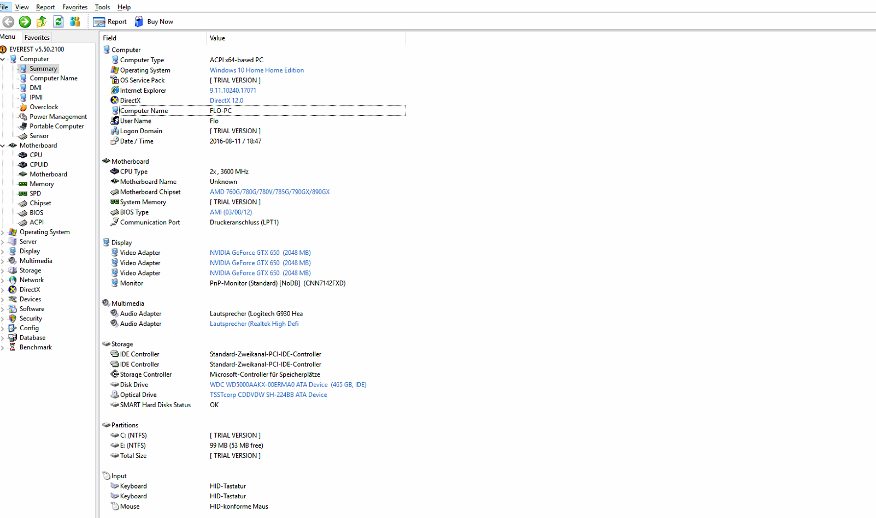Open the WDC WD5000AAKX disk drive link

point(288,385)
